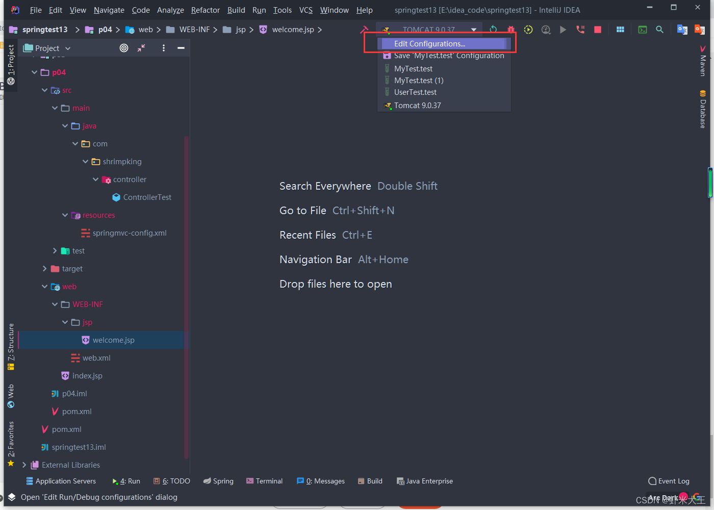The image size is (714, 510).
Task: Expand the test folder node
Action: (55, 251)
